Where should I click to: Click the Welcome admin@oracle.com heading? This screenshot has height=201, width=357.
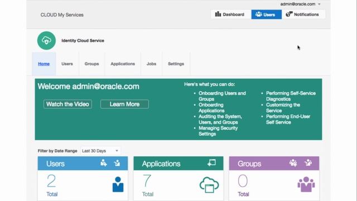88,87
